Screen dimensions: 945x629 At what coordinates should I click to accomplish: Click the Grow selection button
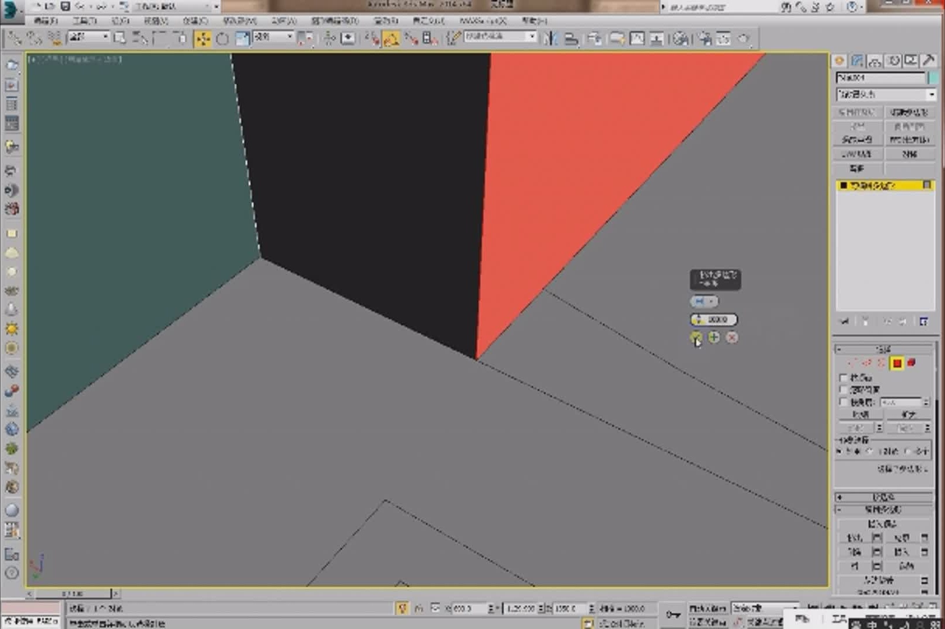[x=908, y=414]
